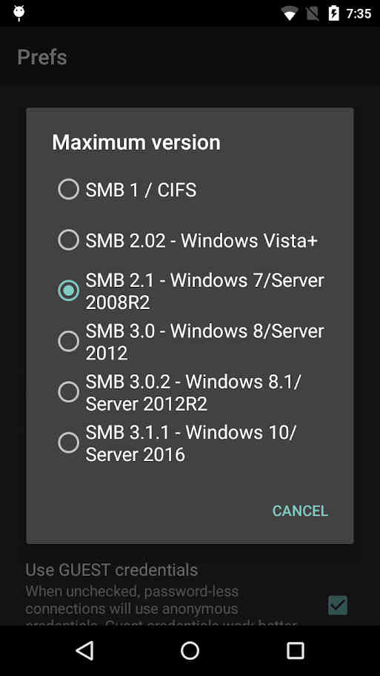Select SMB 1 / CIFS radio button
Viewport: 380px width, 676px height.
click(68, 189)
